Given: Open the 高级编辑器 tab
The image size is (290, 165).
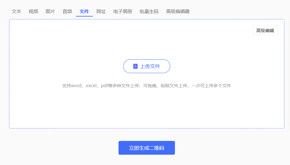Looking at the screenshot, I should 178,12.
